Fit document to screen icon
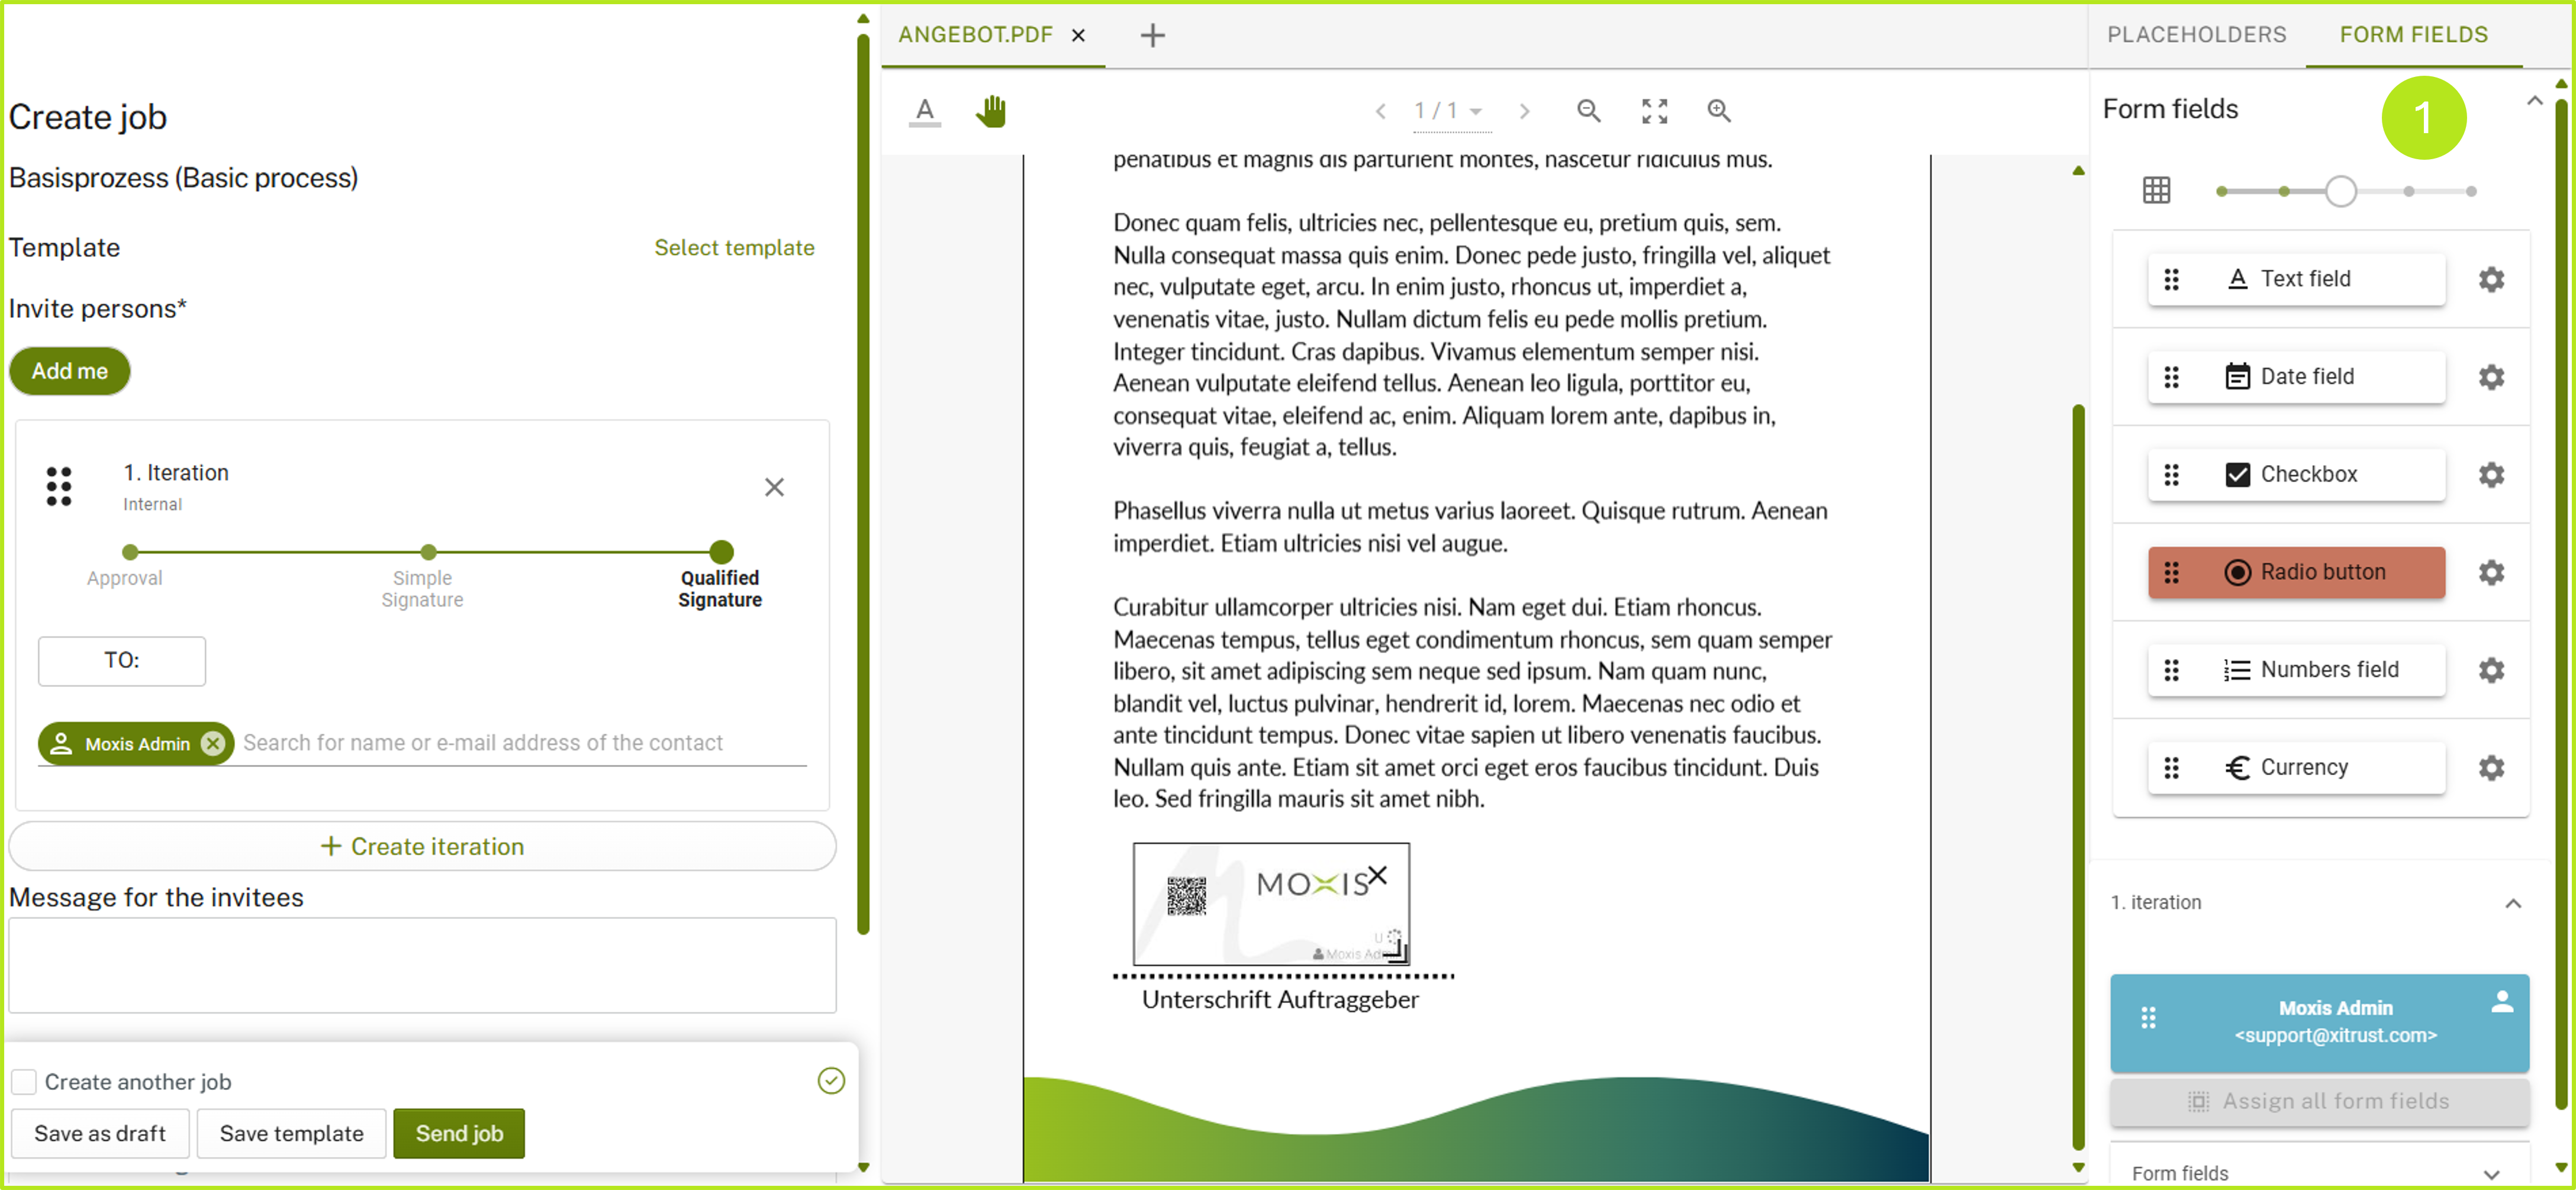Image resolution: width=2576 pixels, height=1190 pixels. [x=1654, y=111]
